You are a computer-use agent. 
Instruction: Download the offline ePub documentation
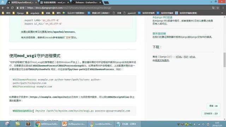192,57
